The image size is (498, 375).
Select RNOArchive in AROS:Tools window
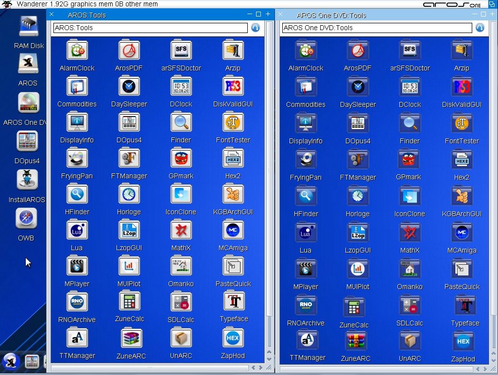pyautogui.click(x=77, y=302)
